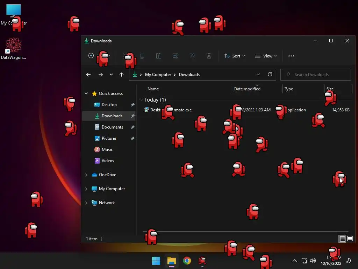Open address bar history dropdown
This screenshot has width=358, height=269.
point(258,75)
